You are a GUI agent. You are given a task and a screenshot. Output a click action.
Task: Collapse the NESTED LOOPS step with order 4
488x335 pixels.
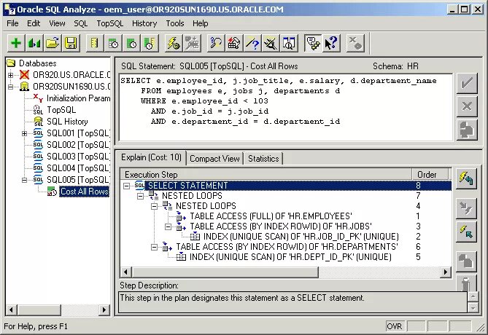pos(154,206)
